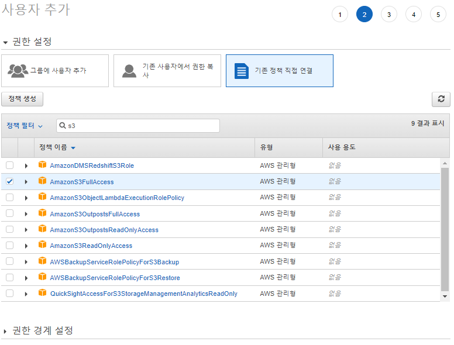Click the person icon for copying existing user permissions

(x=129, y=71)
